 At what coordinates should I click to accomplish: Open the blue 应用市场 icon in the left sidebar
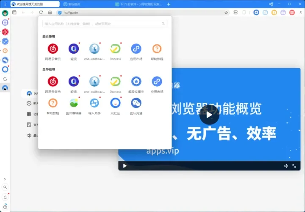coord(5,41)
